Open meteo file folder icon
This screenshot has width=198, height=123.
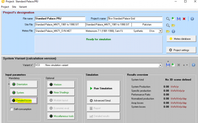[x=168, y=31]
